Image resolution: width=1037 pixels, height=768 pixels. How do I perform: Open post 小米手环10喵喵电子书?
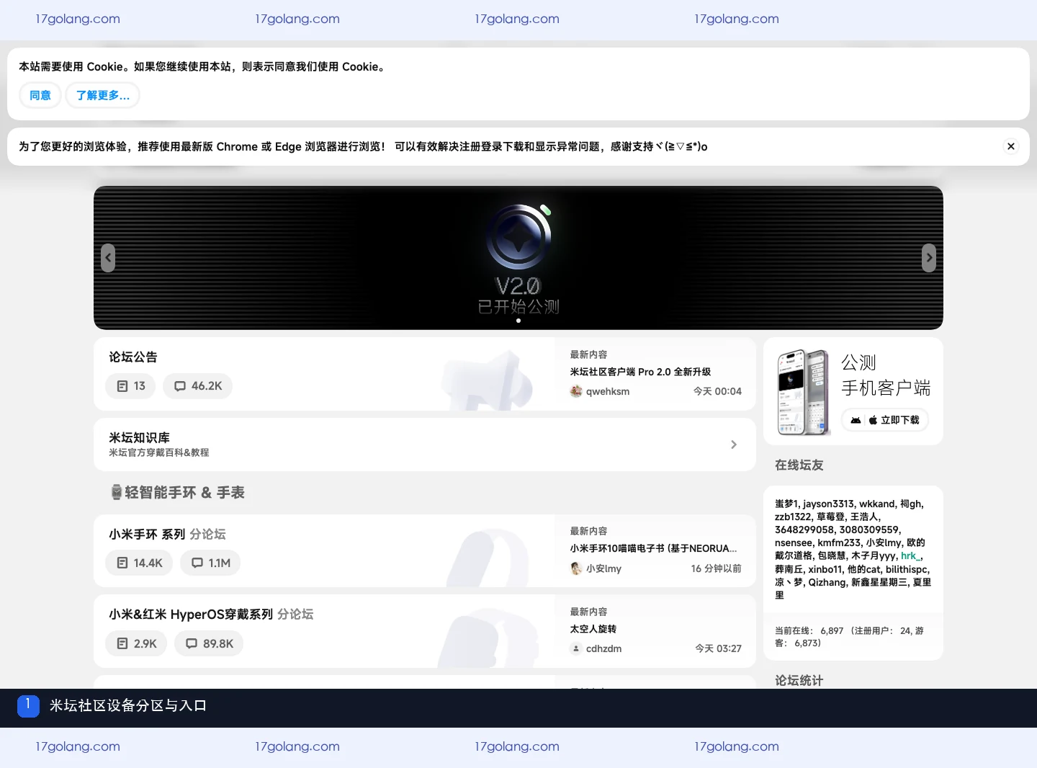(653, 548)
